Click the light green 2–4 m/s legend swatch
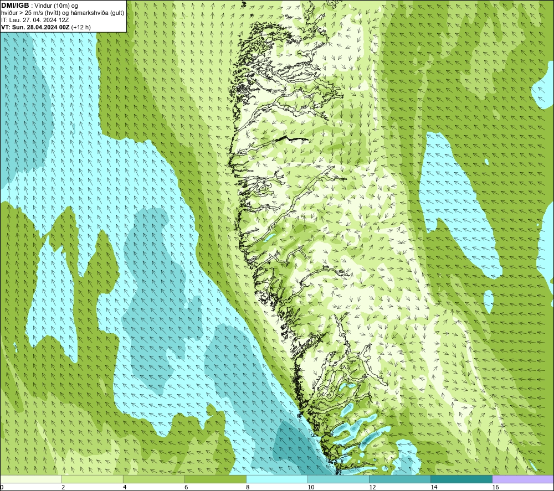The height and width of the screenshot is (491, 554). point(92,479)
